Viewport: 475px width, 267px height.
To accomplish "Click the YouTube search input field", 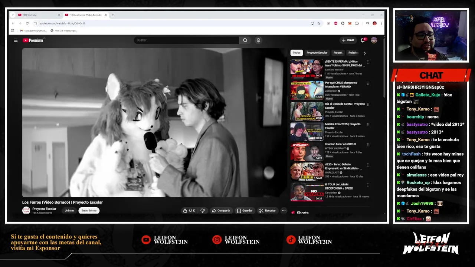I will tap(186, 40).
